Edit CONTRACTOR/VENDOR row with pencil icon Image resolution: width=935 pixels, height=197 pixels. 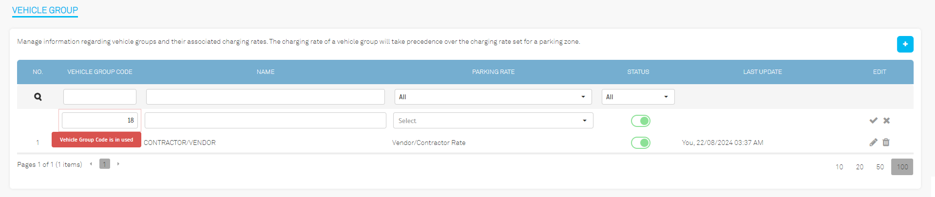click(873, 142)
